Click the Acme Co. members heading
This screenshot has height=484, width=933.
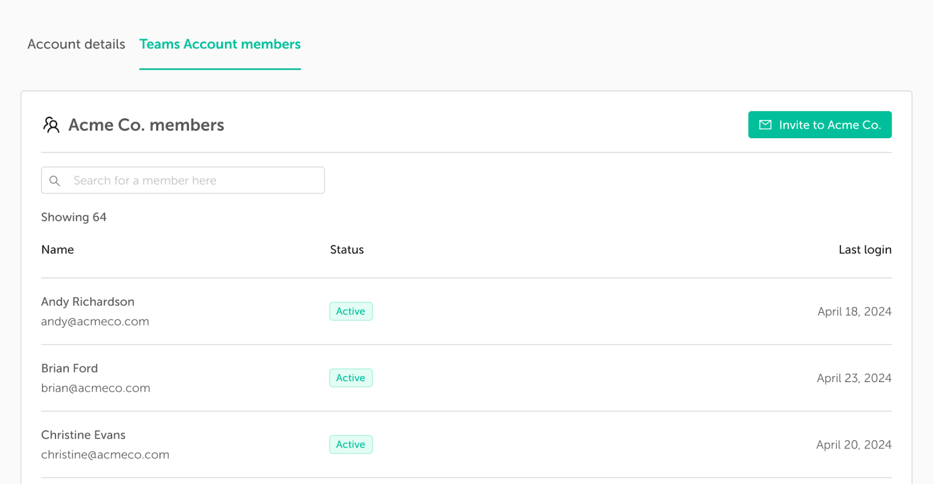pos(146,125)
